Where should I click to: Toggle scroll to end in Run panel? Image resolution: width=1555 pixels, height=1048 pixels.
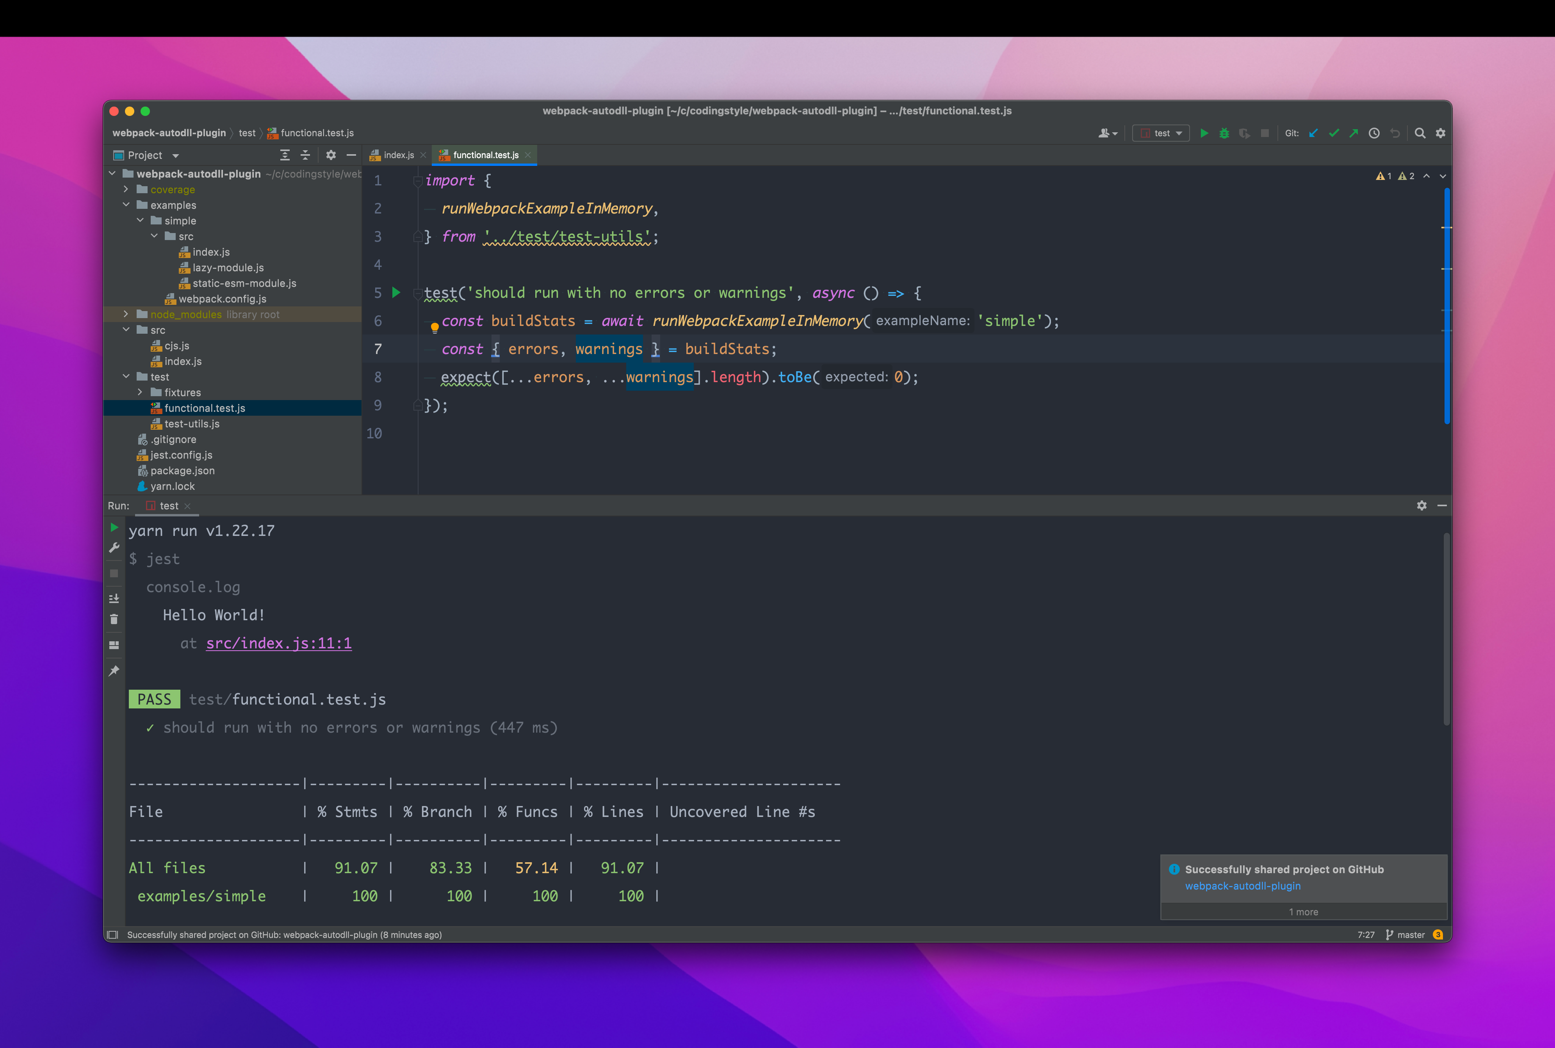tap(114, 598)
